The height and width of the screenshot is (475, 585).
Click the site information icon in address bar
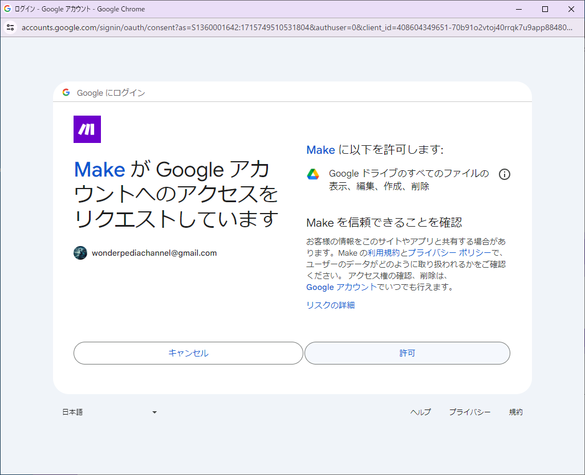[10, 27]
